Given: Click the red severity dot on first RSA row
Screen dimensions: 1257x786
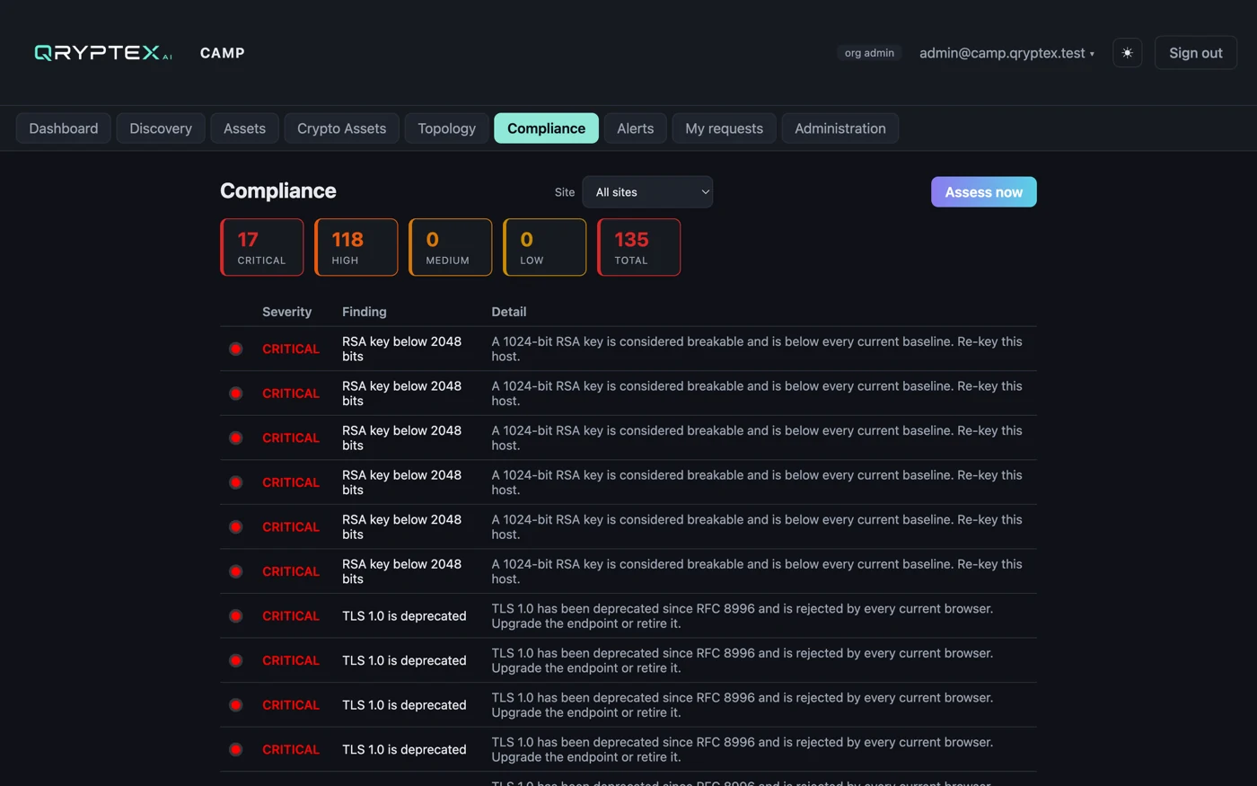Looking at the screenshot, I should (235, 349).
